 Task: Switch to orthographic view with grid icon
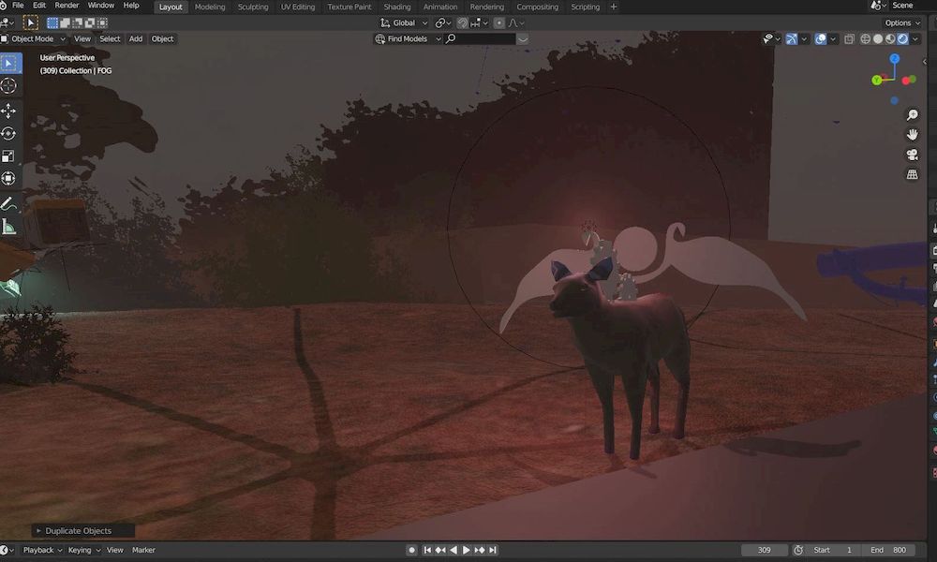[912, 175]
